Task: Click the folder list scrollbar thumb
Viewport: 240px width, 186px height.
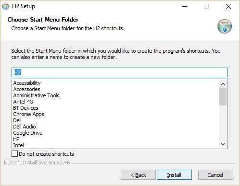Action: coord(223,96)
